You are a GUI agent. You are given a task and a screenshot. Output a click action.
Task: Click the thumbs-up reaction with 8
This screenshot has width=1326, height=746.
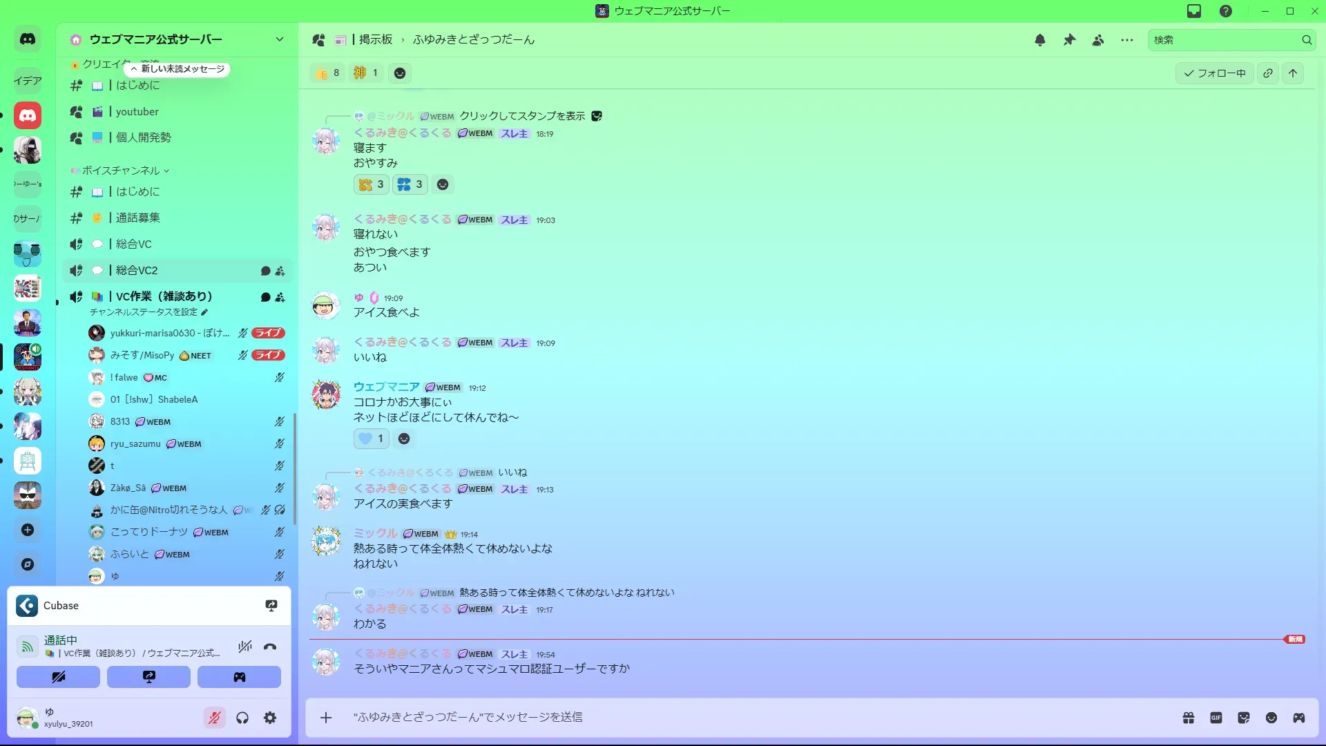click(x=327, y=73)
